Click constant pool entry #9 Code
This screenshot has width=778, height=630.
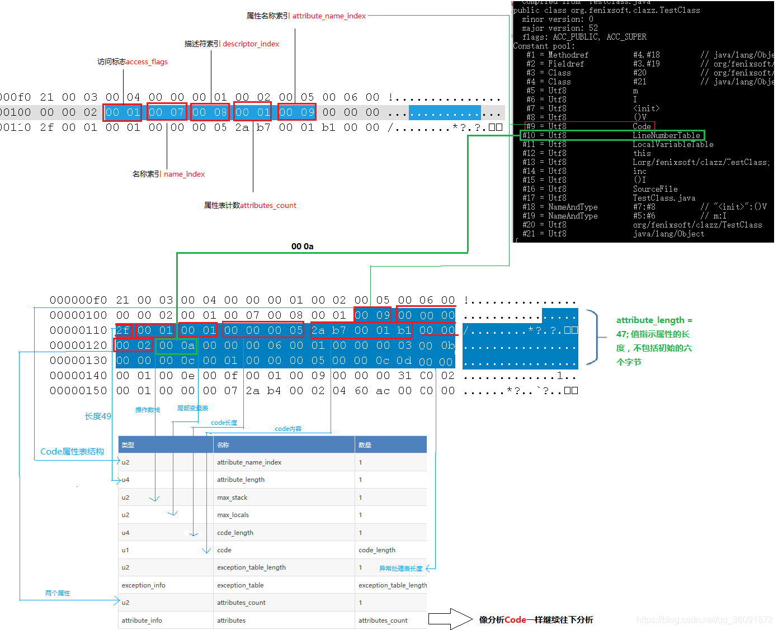[x=588, y=127]
